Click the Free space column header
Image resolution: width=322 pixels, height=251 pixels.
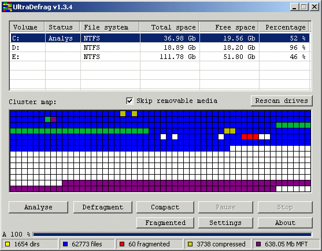click(x=229, y=27)
